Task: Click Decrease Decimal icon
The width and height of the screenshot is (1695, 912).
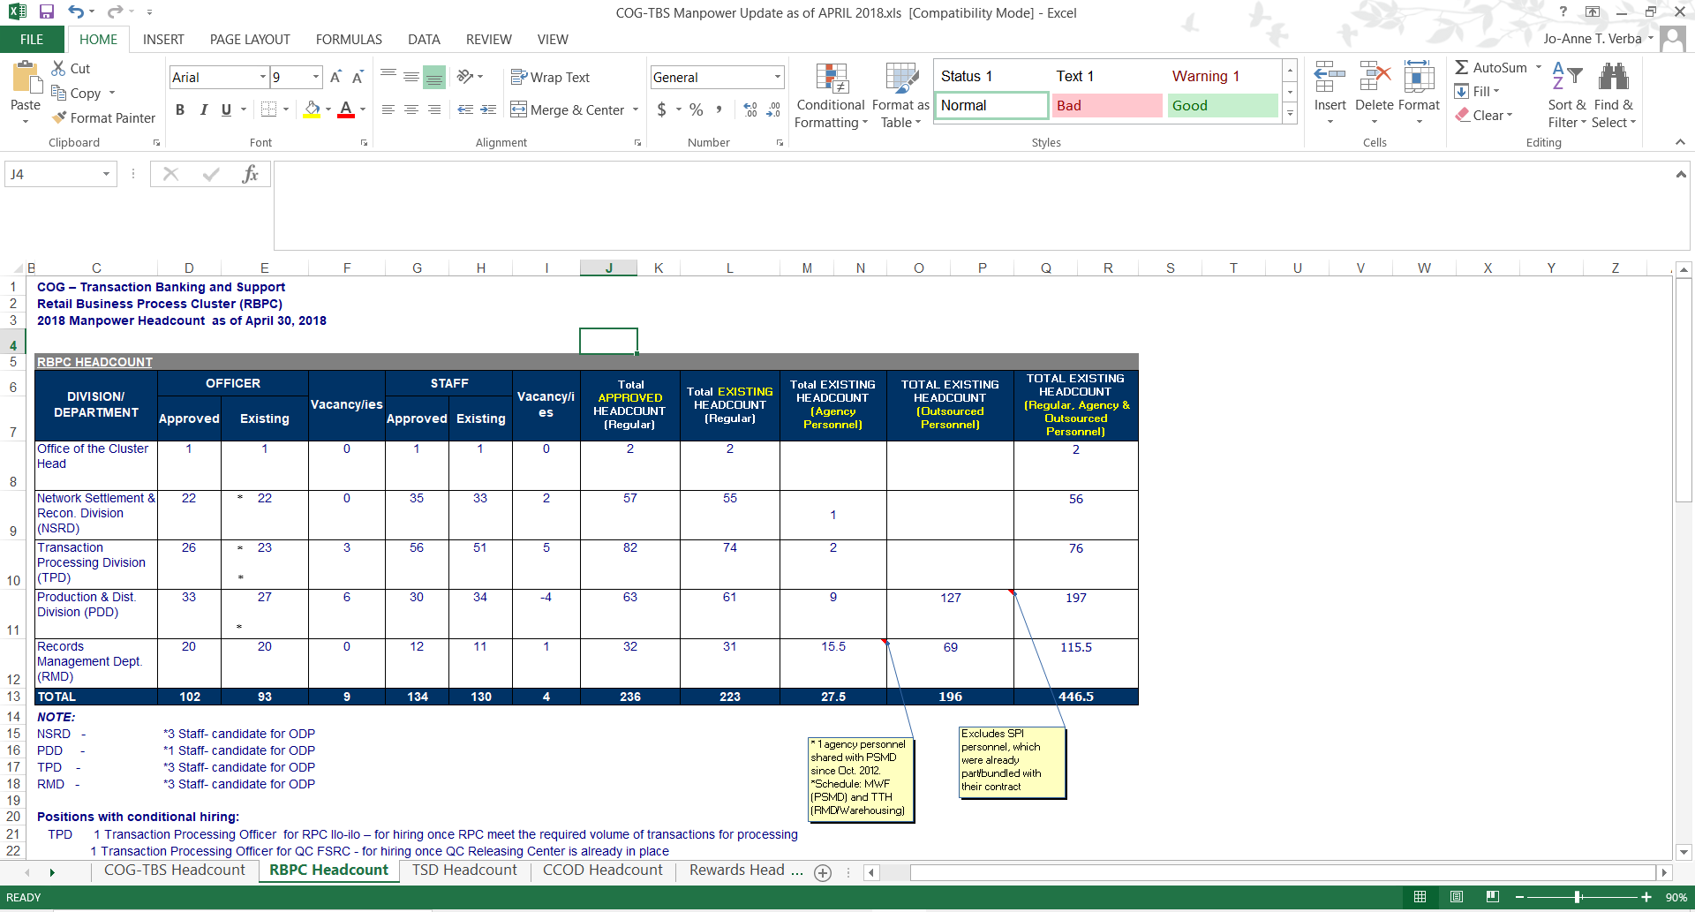Action: coord(773,109)
